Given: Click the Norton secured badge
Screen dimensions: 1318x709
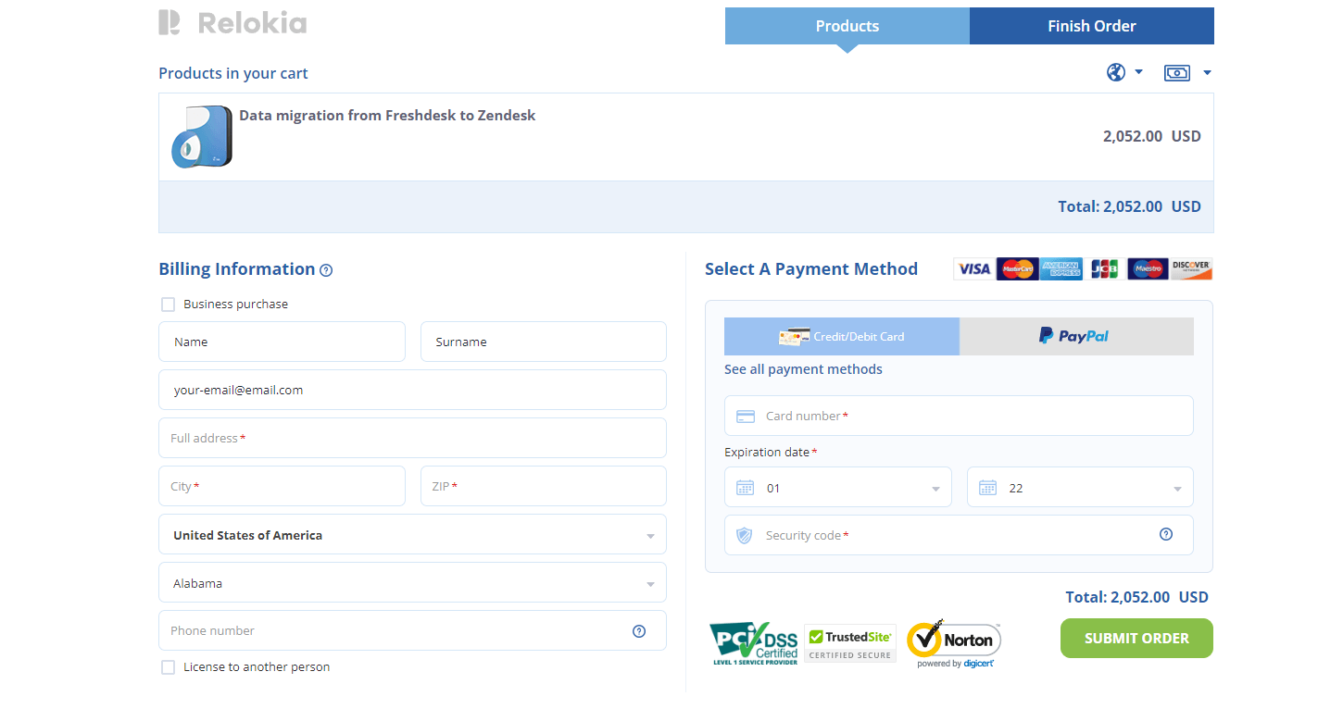Looking at the screenshot, I should pos(954,643).
